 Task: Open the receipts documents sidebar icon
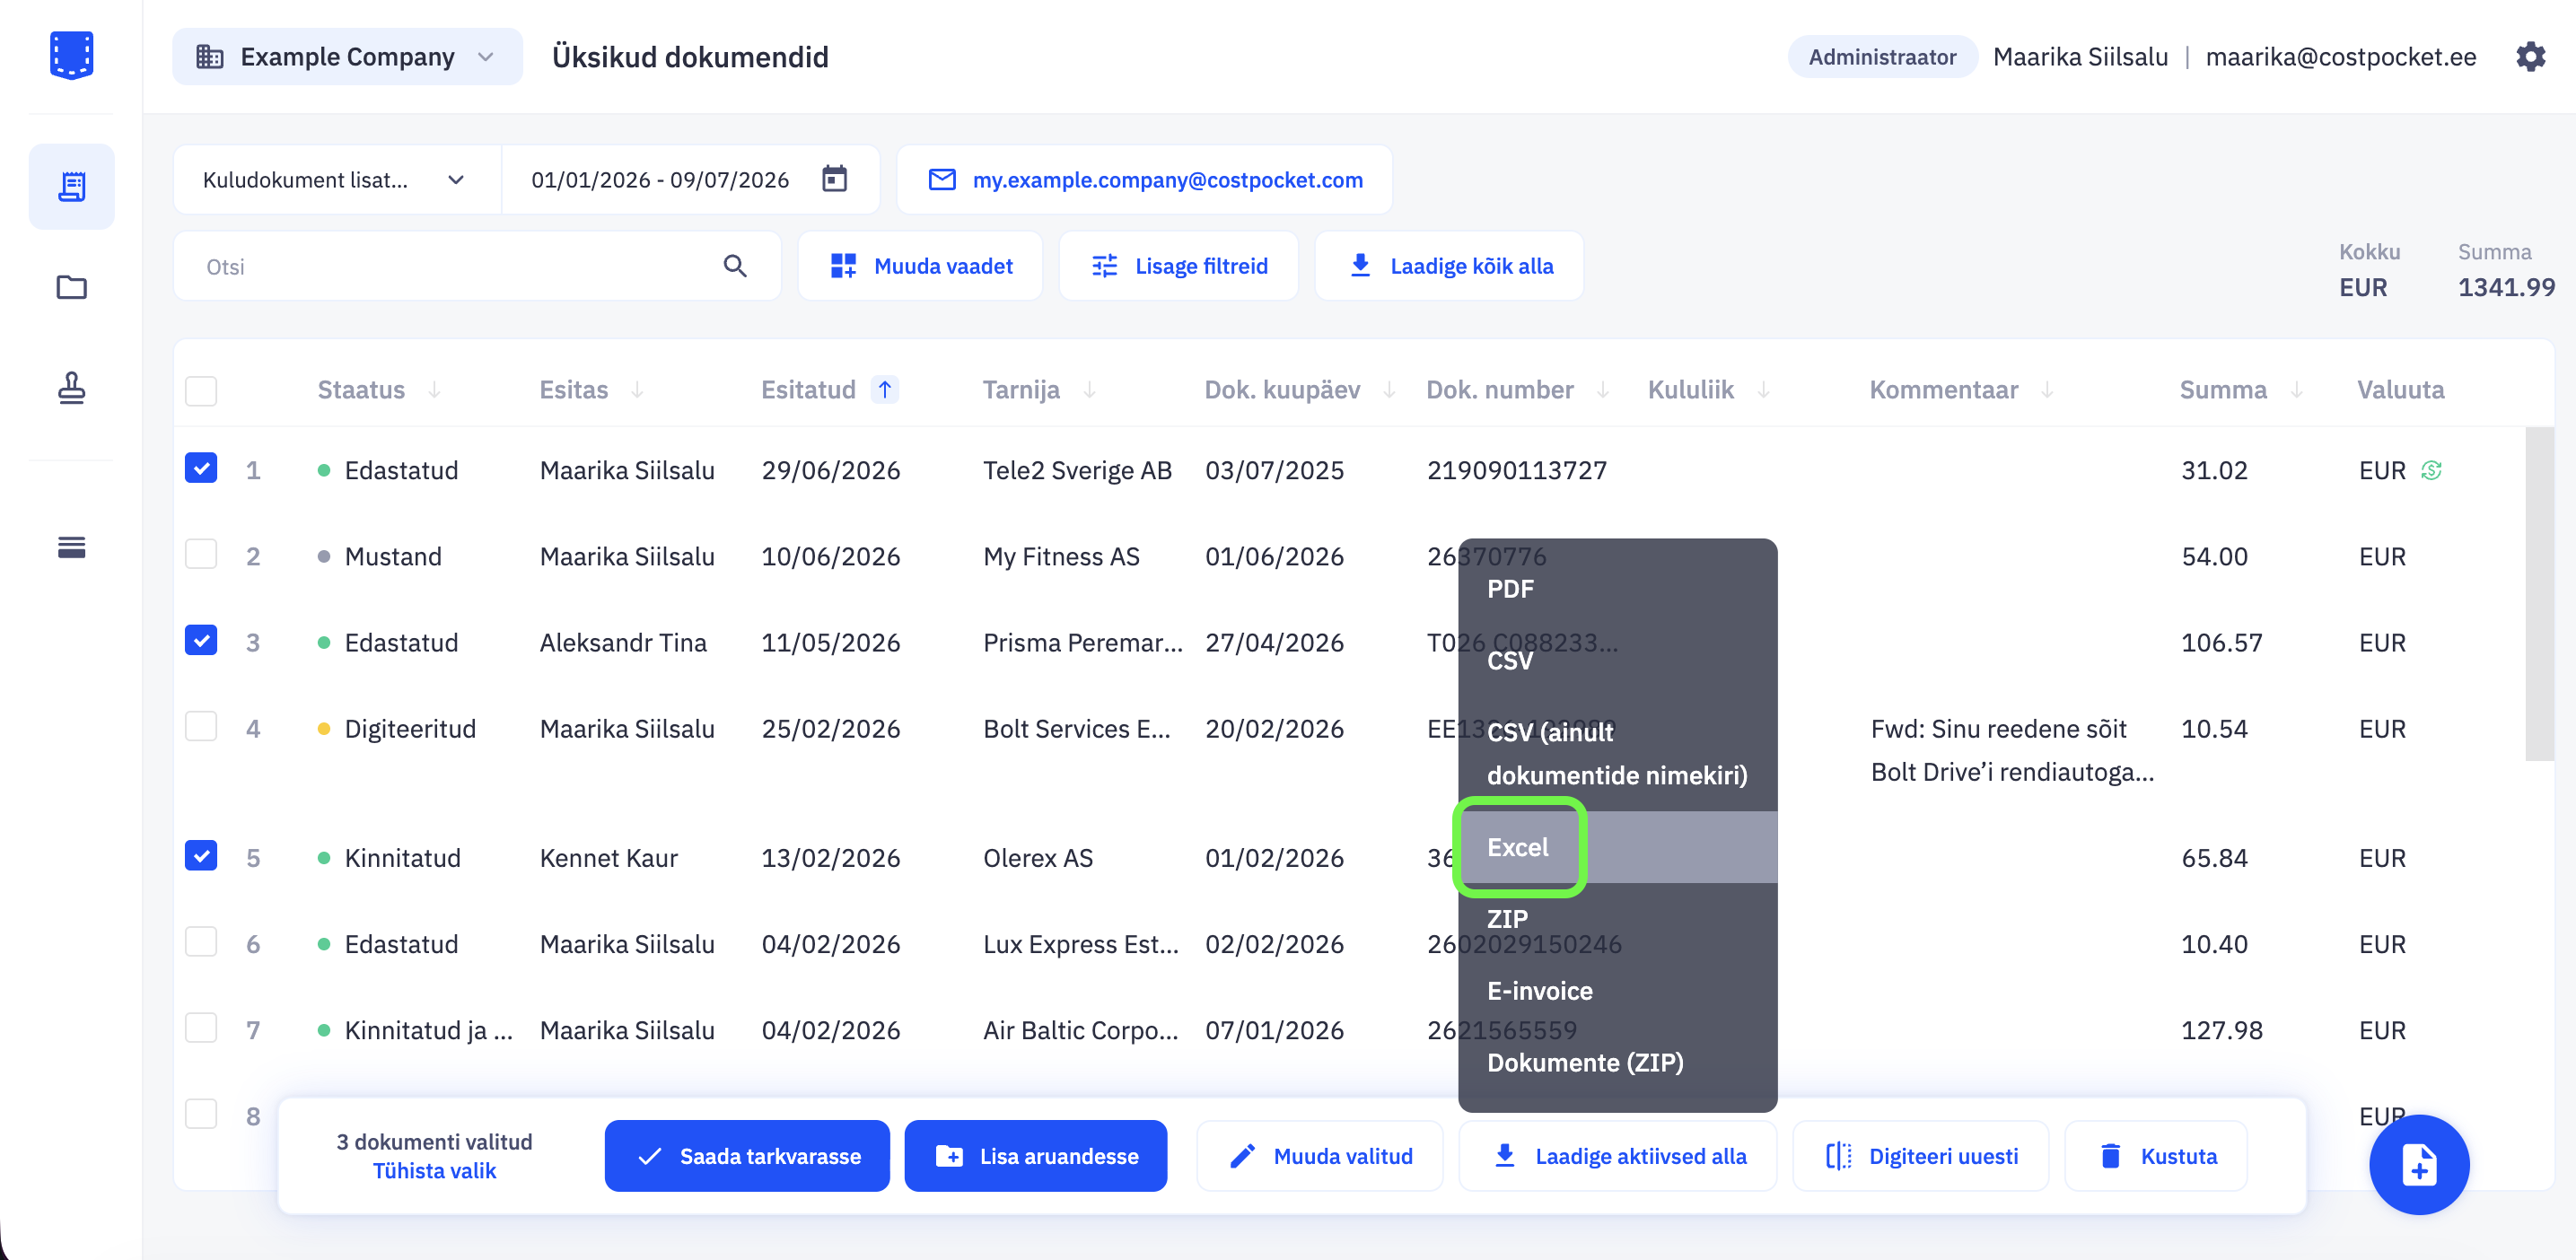[x=71, y=186]
